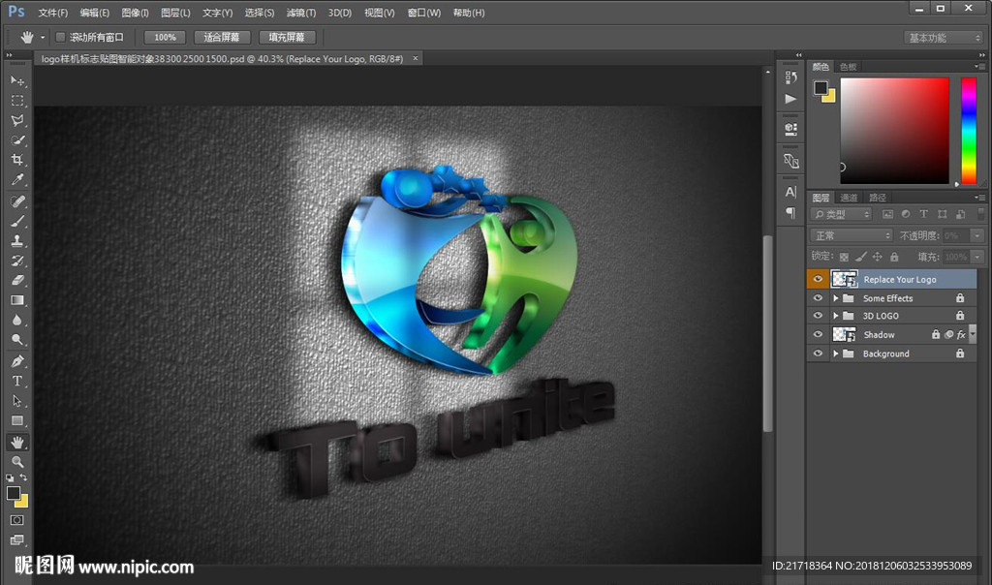Open the blend mode dropdown (正常)
The image size is (992, 585).
click(x=852, y=235)
